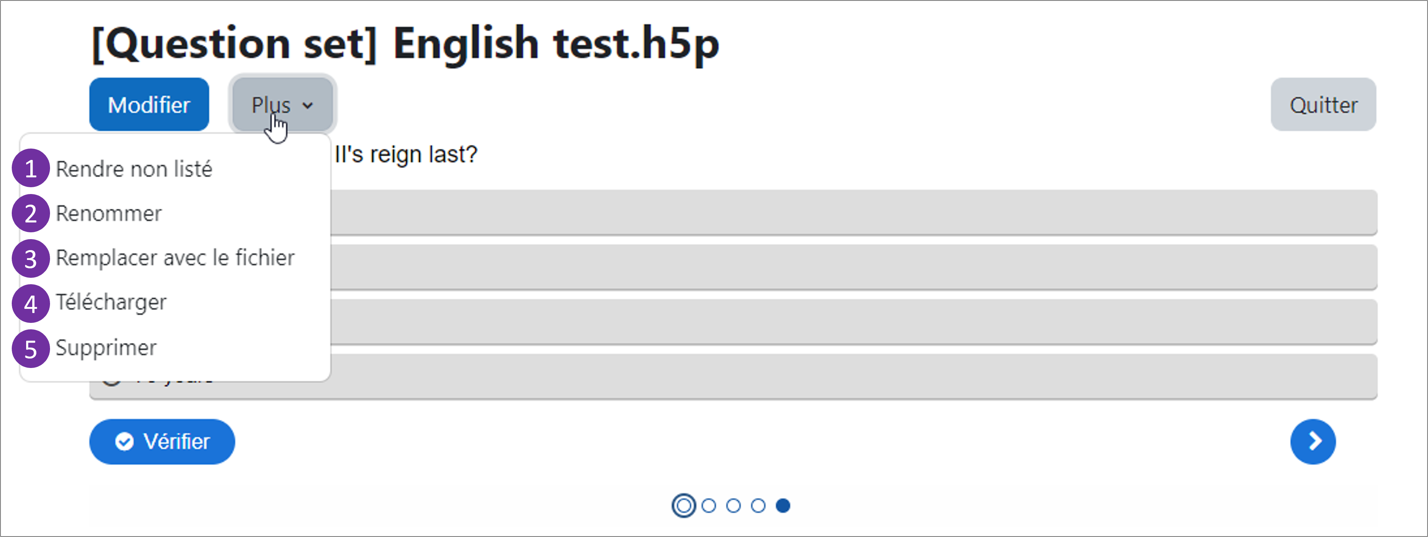The width and height of the screenshot is (1428, 537).
Task: Jump to the second progress dot
Action: coord(708,506)
